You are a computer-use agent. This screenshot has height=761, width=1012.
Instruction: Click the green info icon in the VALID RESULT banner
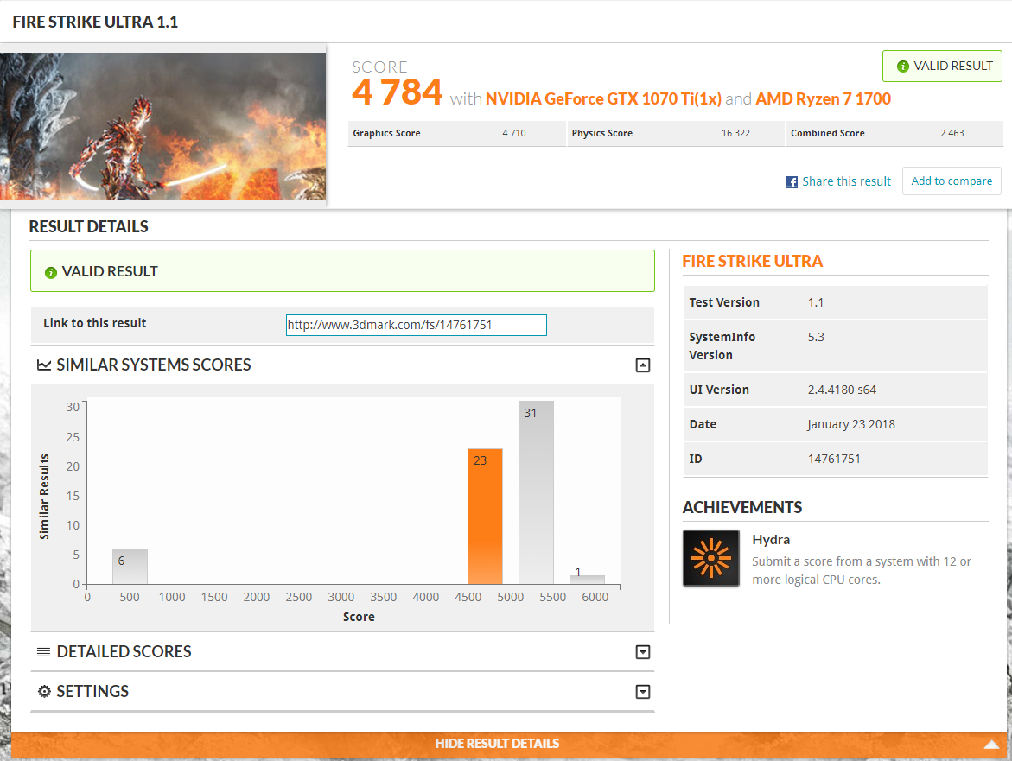coord(51,272)
